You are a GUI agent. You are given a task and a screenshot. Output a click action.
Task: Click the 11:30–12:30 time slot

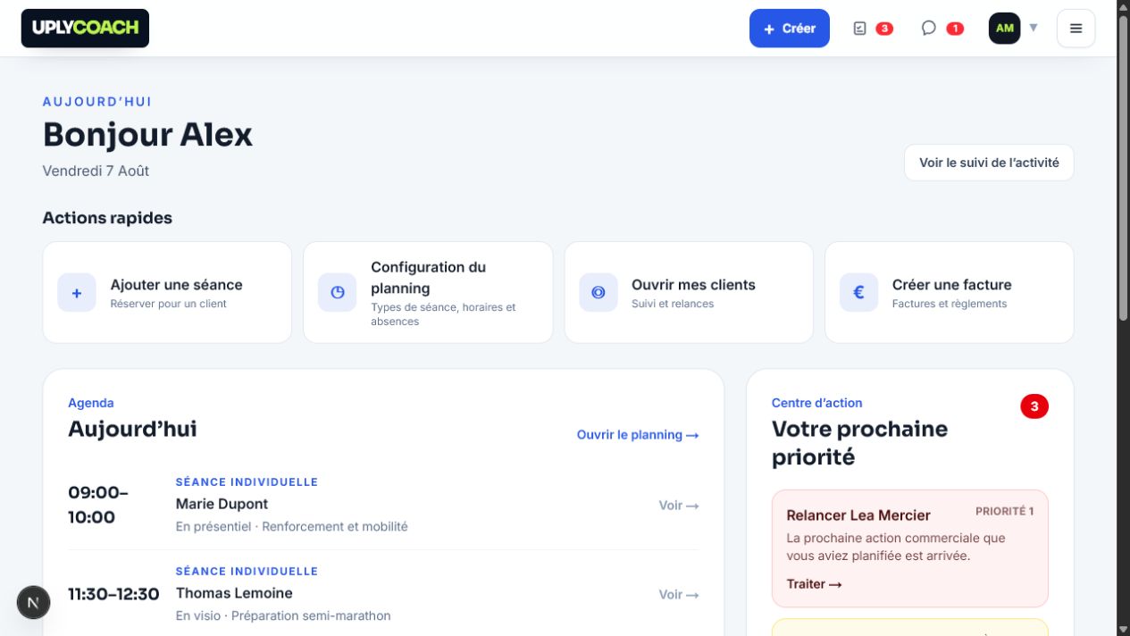[113, 594]
